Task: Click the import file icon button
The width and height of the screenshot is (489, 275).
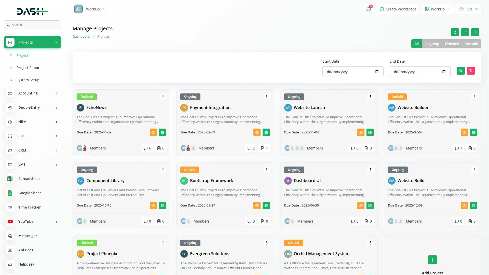Action: tap(455, 32)
